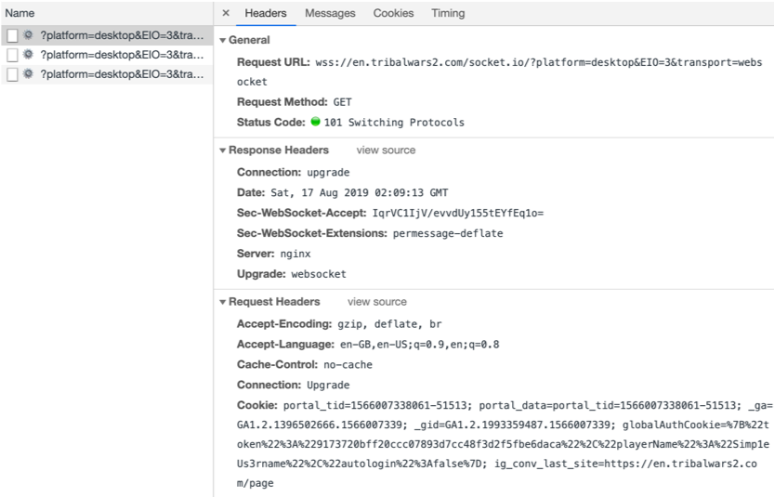Click view source next to Request Headers
The height and width of the screenshot is (497, 774).
377,302
